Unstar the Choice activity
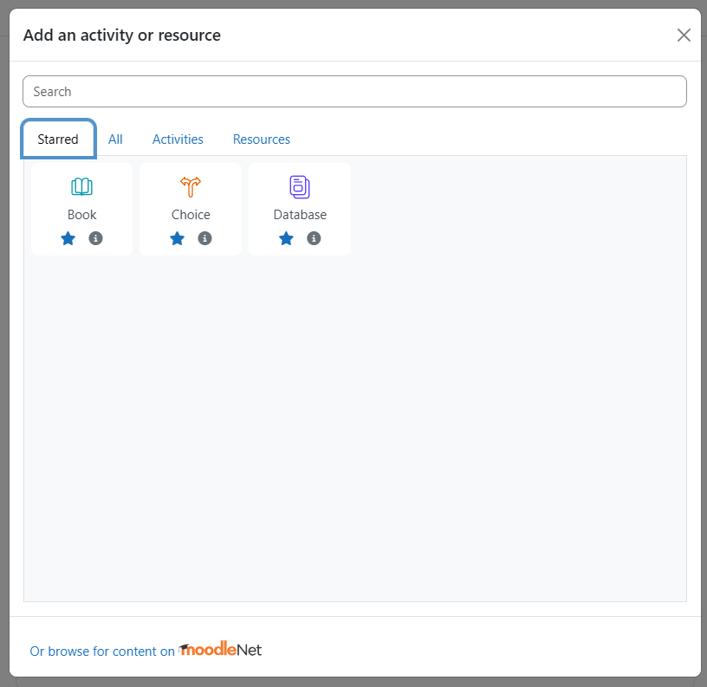 [x=178, y=238]
